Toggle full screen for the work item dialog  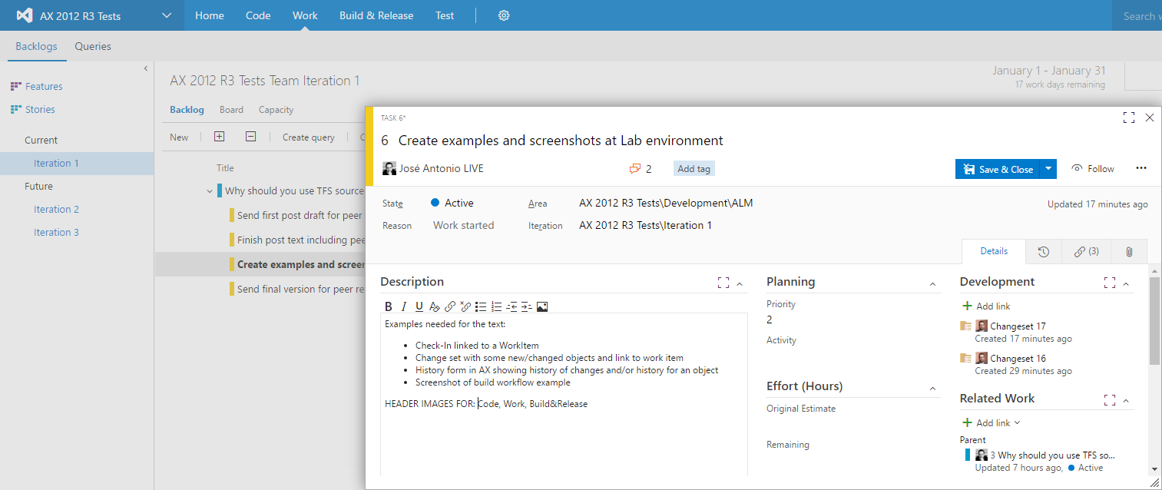[x=1128, y=118]
